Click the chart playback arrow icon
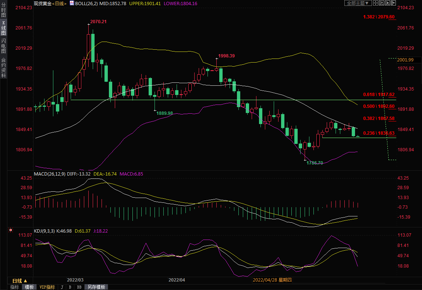 [x=387, y=3]
